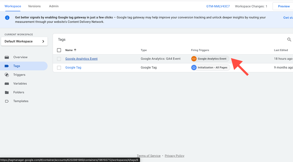The image size is (293, 162).
Task: Click the Templates tag-outline icon in the sidebar
Action: click(x=7, y=101)
